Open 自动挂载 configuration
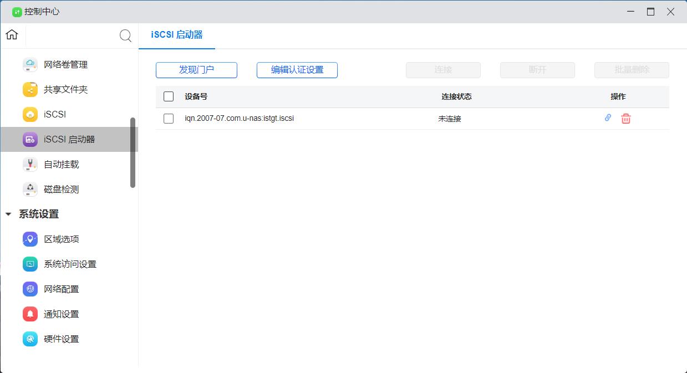 [63, 164]
